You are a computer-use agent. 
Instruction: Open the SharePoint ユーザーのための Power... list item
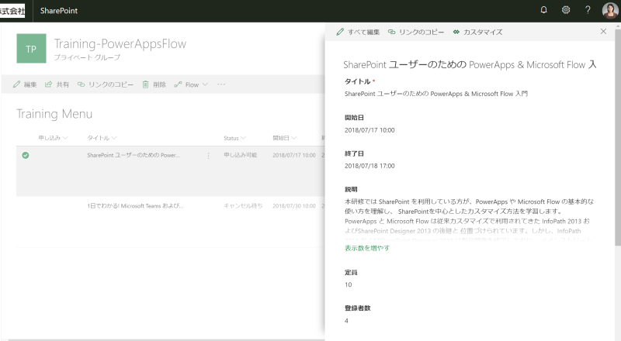tap(133, 155)
